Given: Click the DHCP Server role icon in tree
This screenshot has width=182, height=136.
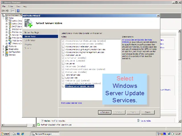Looking at the screenshot, I should 10,26.
